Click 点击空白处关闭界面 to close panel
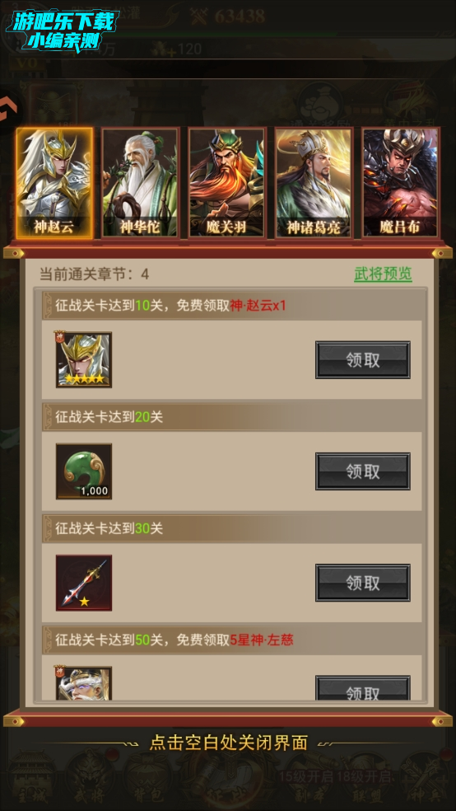 tap(228, 743)
